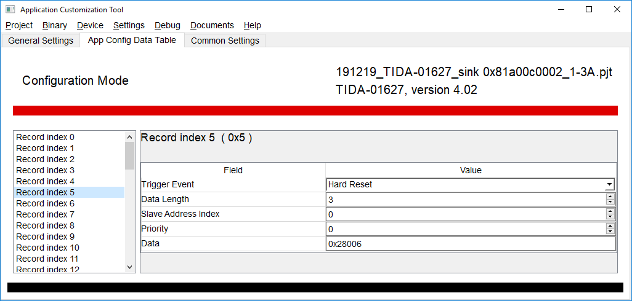Select Record index 1 in the list

tap(70, 148)
